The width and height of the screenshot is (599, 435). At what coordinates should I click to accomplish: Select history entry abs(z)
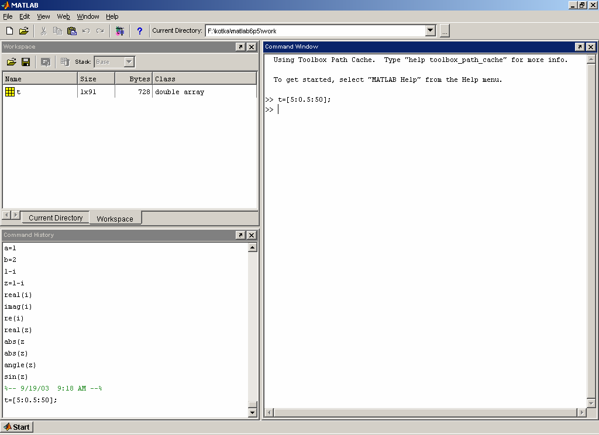coord(16,354)
